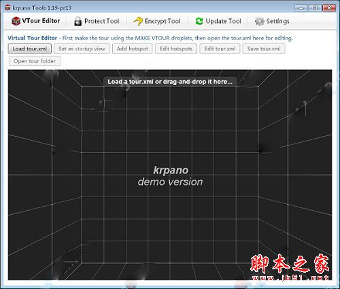This screenshot has width=340, height=289.
Task: Minimize the krpano Tools window
Action: tap(301, 8)
